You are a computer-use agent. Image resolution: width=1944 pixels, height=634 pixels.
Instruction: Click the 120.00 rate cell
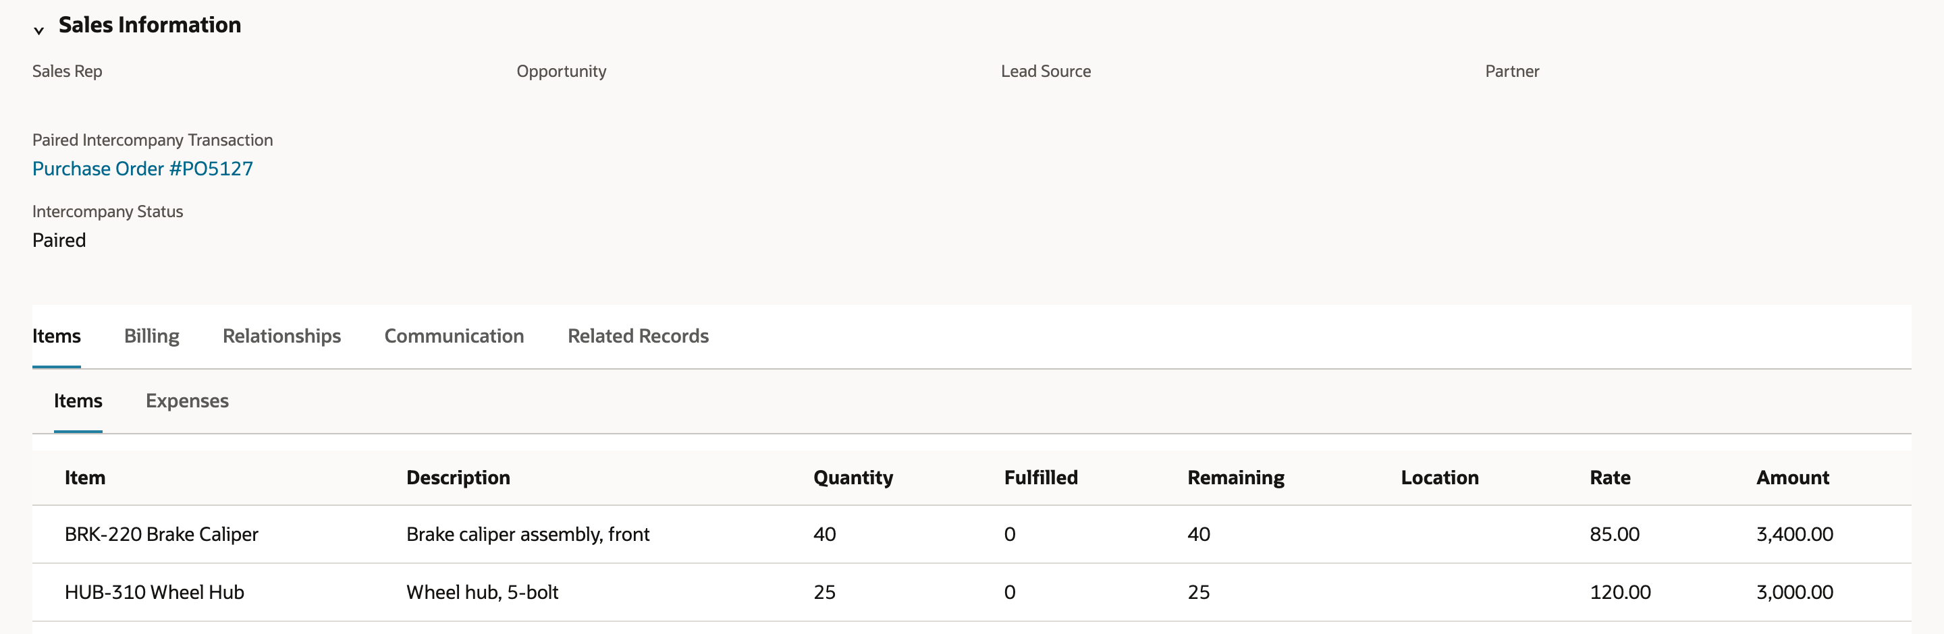pyautogui.click(x=1620, y=593)
